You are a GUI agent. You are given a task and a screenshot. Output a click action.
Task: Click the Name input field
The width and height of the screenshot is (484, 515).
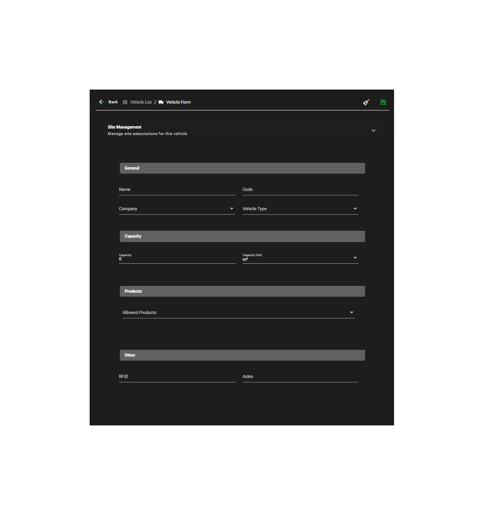[177, 190]
